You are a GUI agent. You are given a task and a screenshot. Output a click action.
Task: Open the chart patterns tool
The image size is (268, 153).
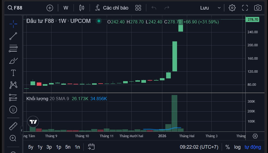click(x=13, y=85)
